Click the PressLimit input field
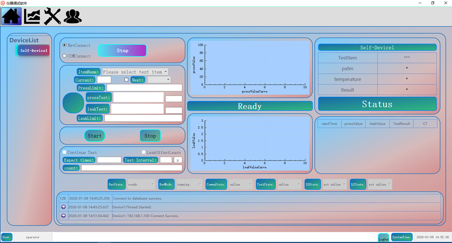Image resolution: width=452 pixels, height=243 pixels. (x=144, y=88)
